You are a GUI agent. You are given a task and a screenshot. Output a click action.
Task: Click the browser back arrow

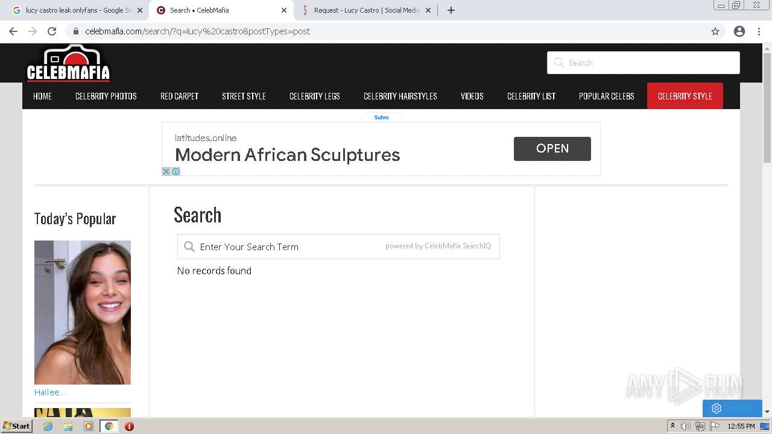(13, 31)
